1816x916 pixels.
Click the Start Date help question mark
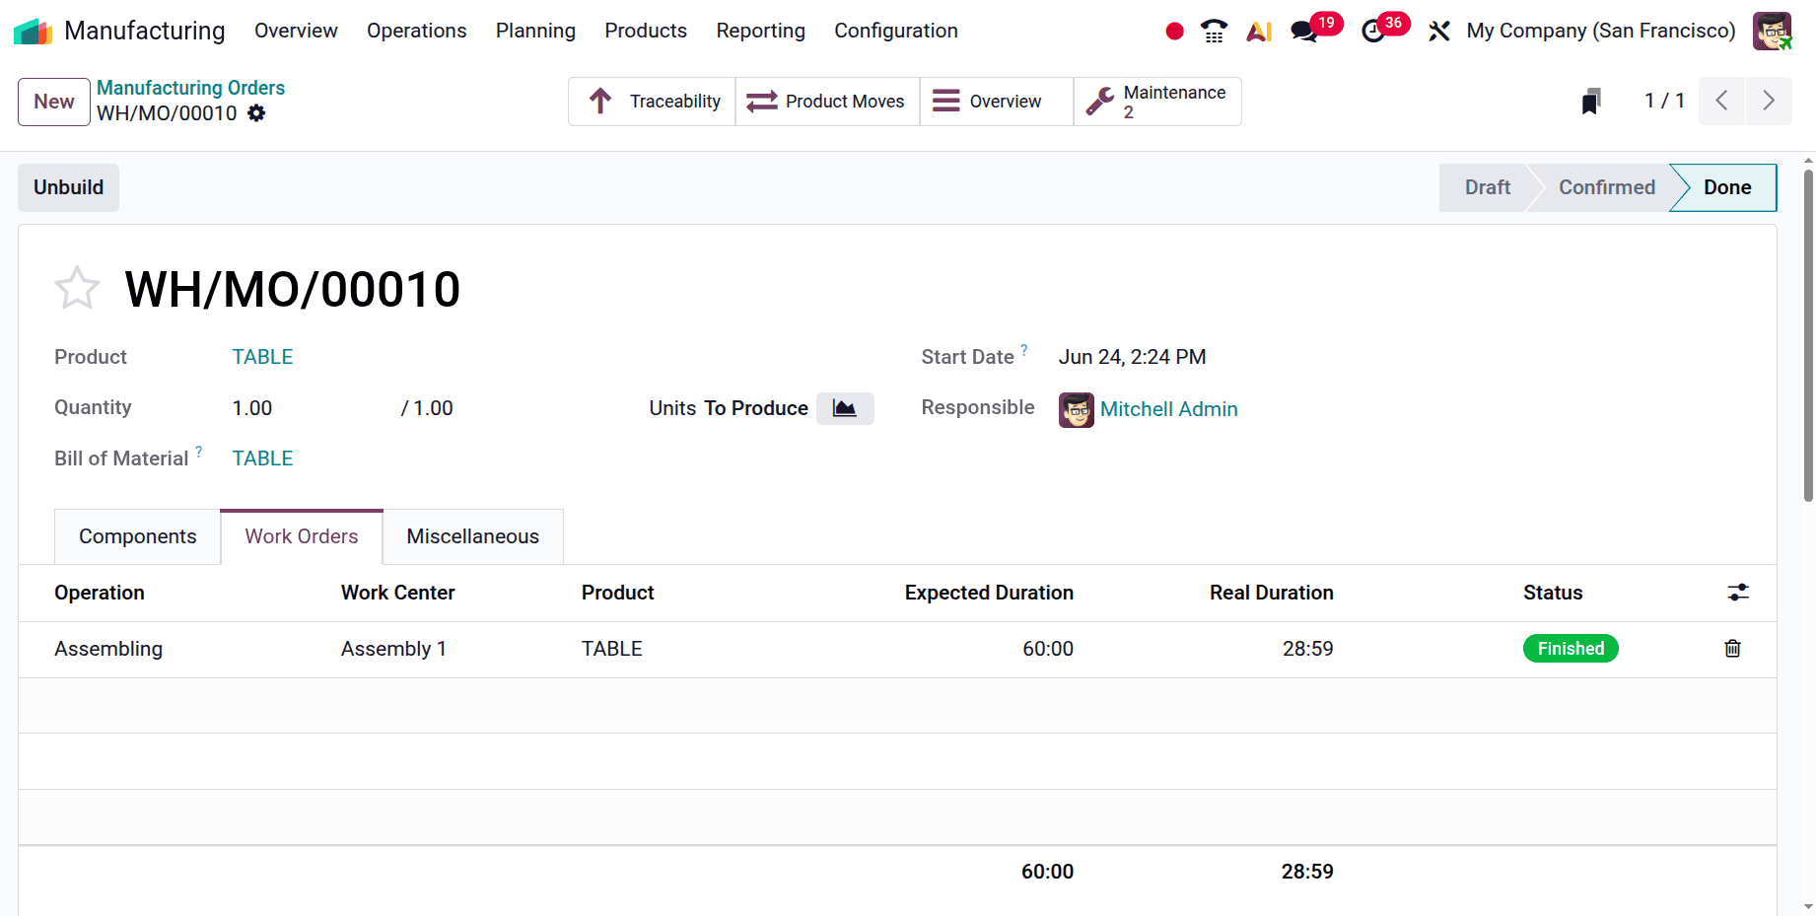point(1024,350)
